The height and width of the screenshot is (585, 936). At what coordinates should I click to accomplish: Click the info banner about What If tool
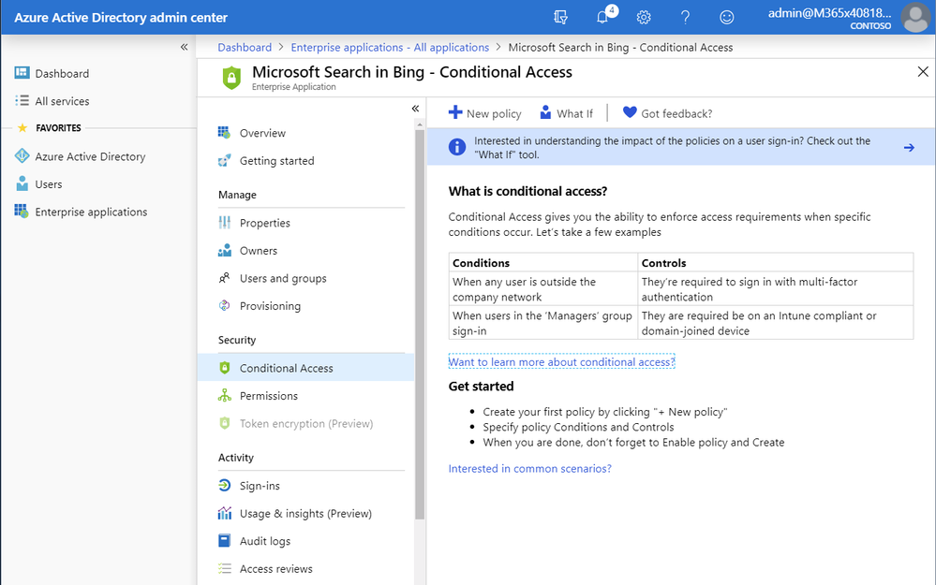click(681, 147)
